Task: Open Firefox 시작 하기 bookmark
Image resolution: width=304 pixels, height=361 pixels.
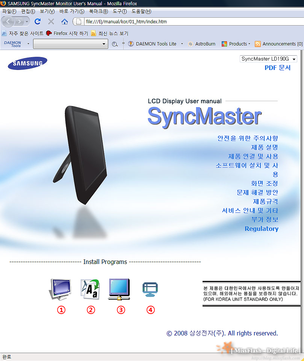Action: (67, 33)
